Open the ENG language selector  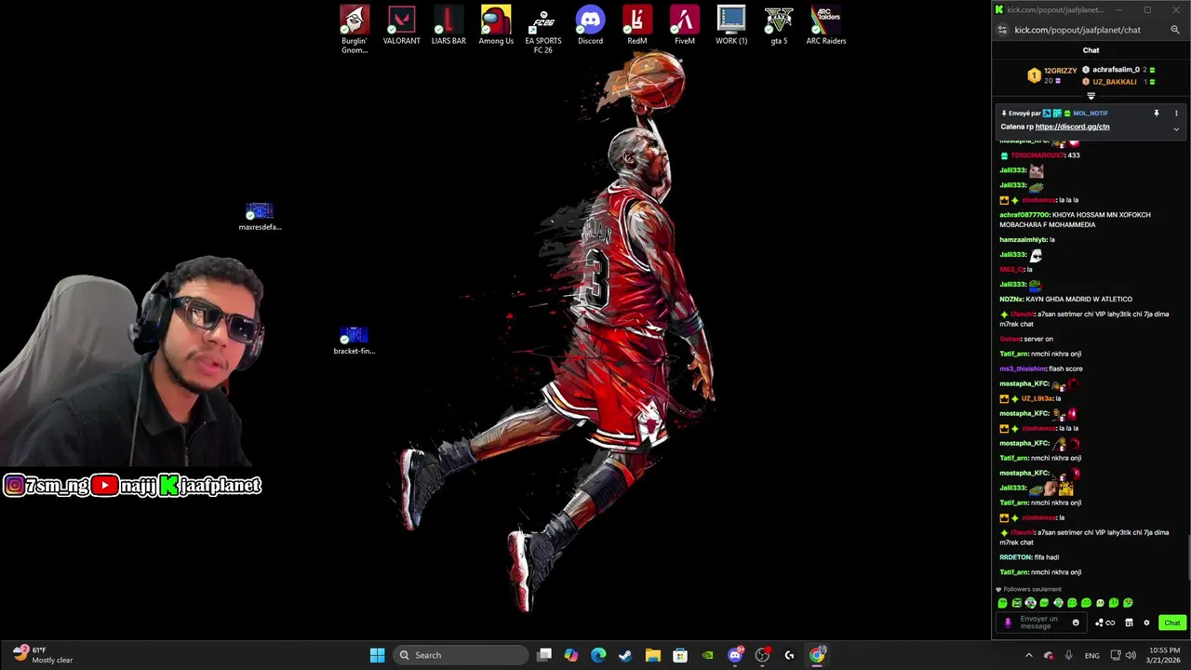click(x=1092, y=655)
